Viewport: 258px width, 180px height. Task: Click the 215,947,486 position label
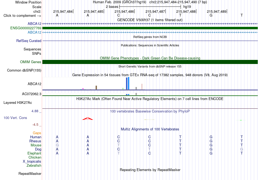click(x=124, y=11)
